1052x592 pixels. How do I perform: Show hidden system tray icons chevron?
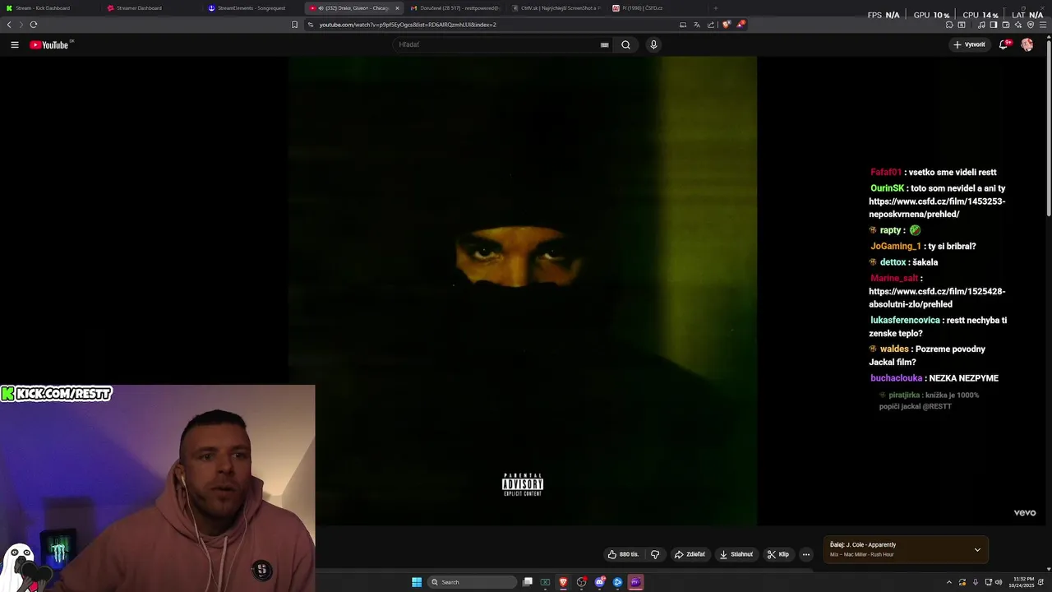[x=949, y=582]
